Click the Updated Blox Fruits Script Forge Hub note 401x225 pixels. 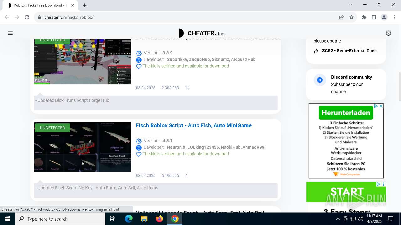click(x=72, y=100)
